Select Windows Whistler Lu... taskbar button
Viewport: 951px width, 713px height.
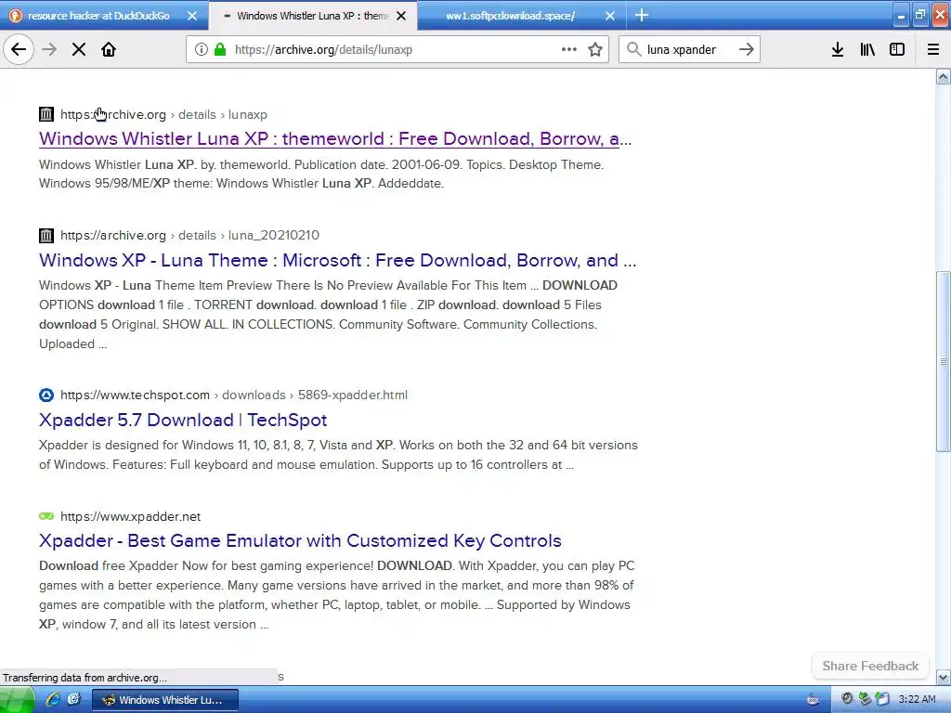pos(165,700)
